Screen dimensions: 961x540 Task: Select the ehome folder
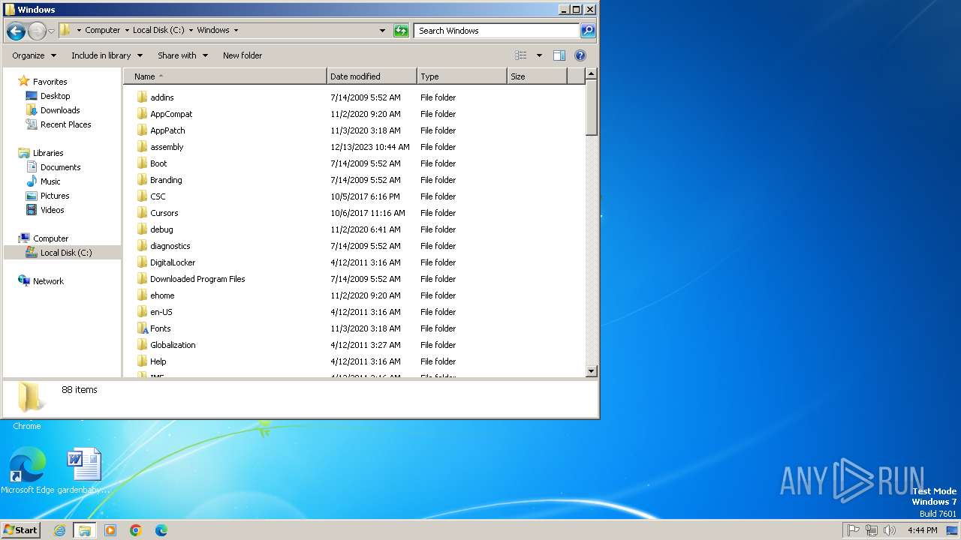pos(162,295)
